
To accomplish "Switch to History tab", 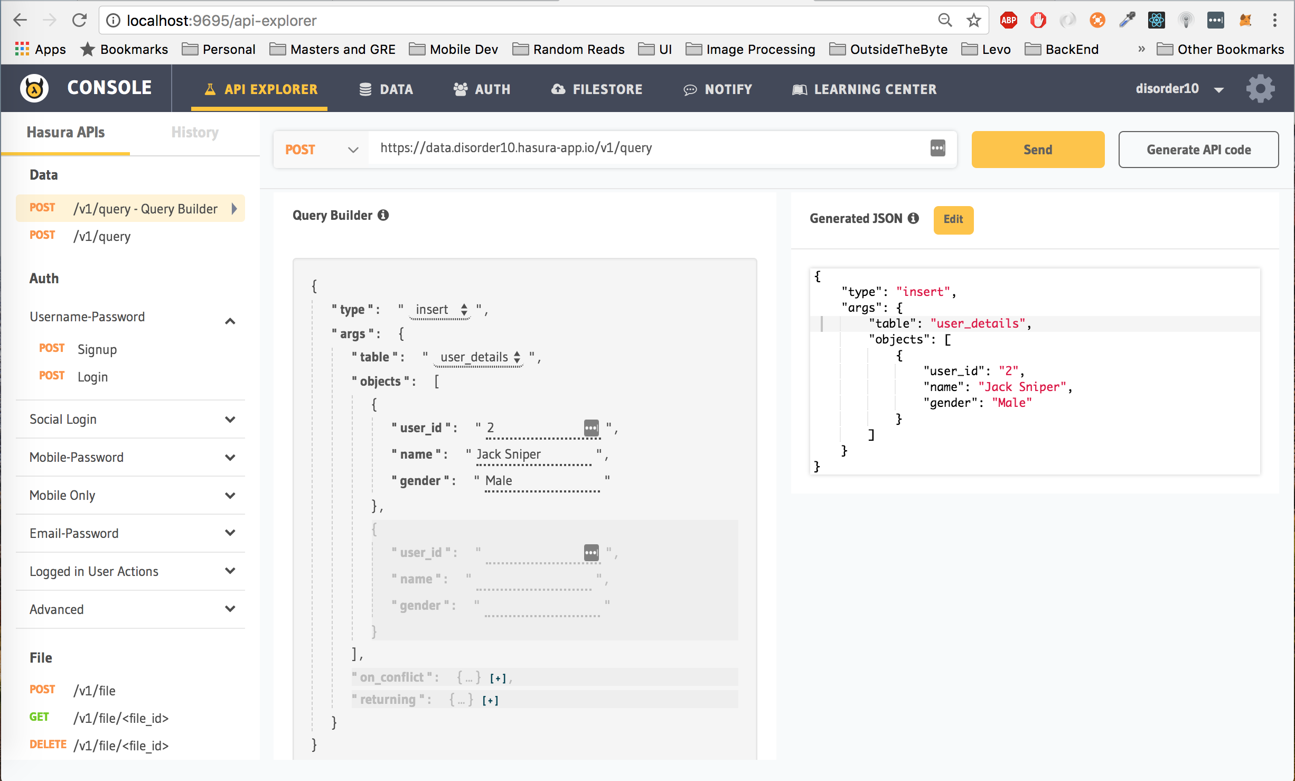I will tap(195, 132).
